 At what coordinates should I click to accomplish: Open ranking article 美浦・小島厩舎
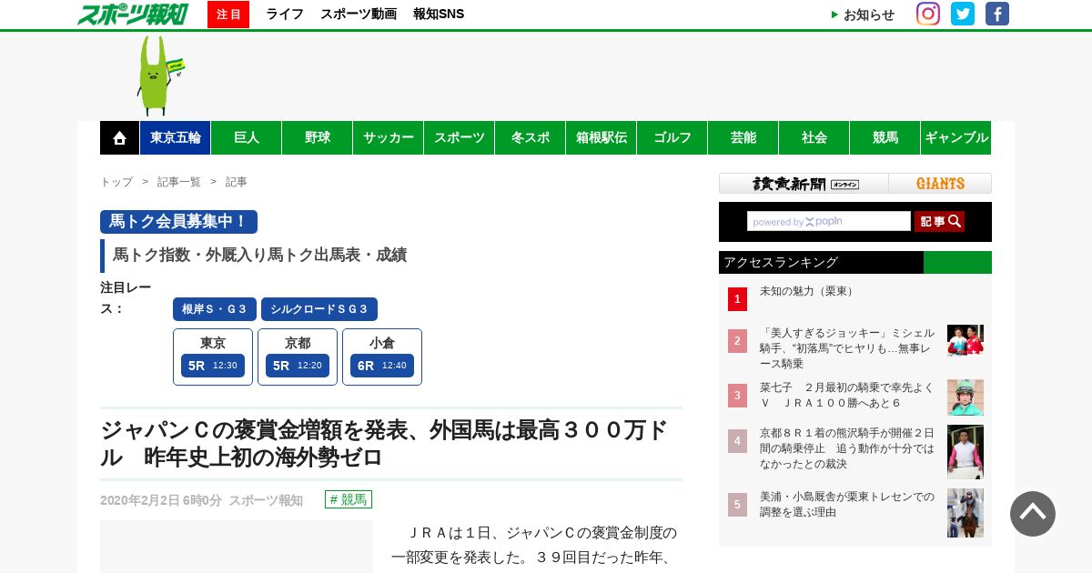847,504
